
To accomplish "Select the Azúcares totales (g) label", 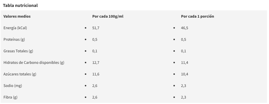I will click(20, 74).
